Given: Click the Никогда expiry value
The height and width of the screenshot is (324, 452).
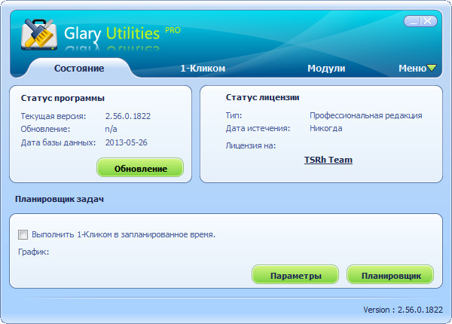Looking at the screenshot, I should 326,128.
